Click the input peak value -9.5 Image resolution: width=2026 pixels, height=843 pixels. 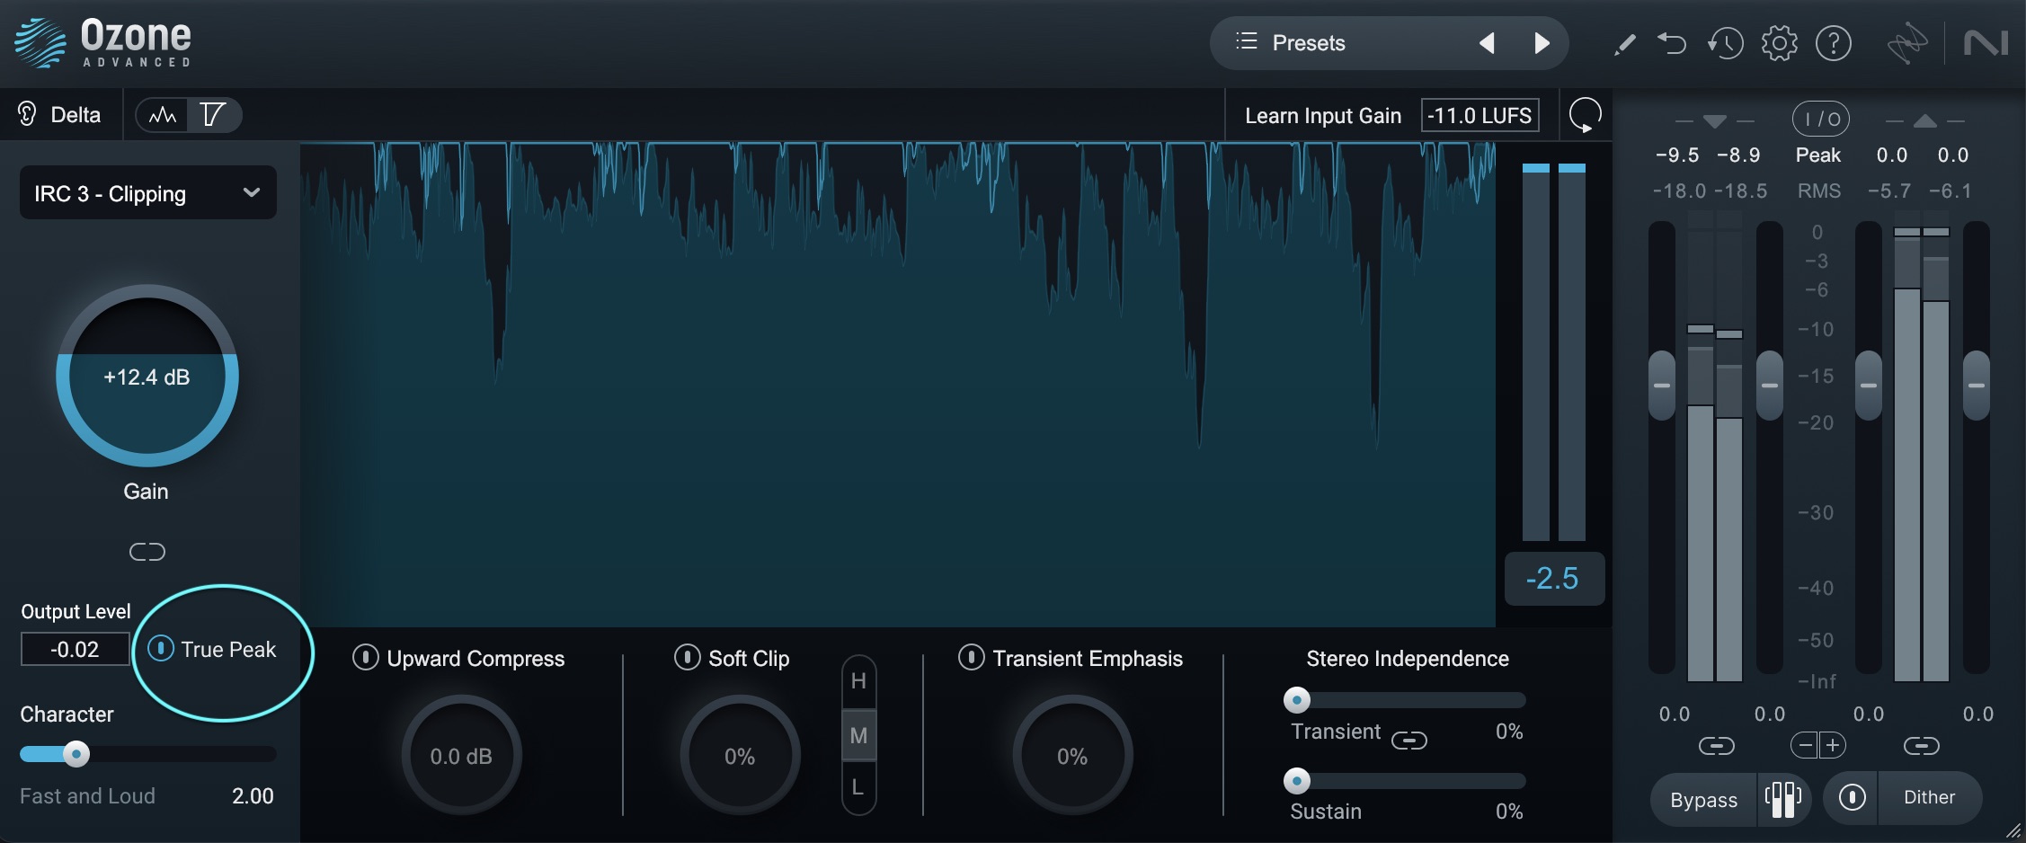tap(1677, 155)
